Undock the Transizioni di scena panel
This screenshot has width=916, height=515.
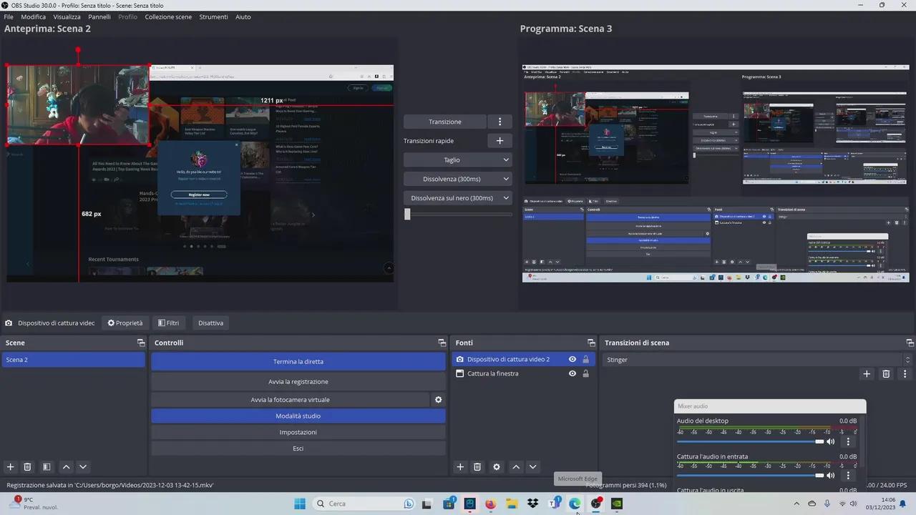910,343
